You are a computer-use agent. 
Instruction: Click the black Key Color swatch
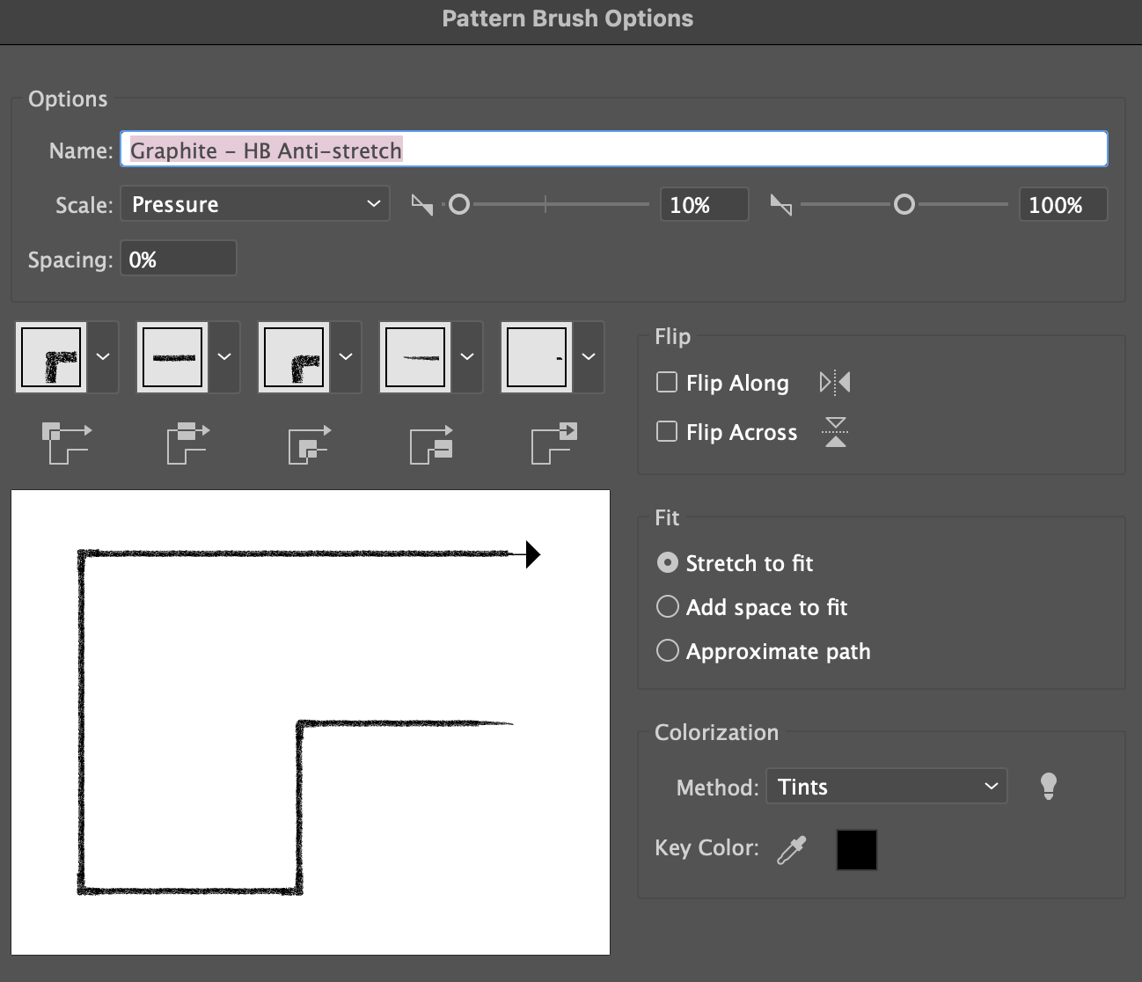click(x=856, y=850)
